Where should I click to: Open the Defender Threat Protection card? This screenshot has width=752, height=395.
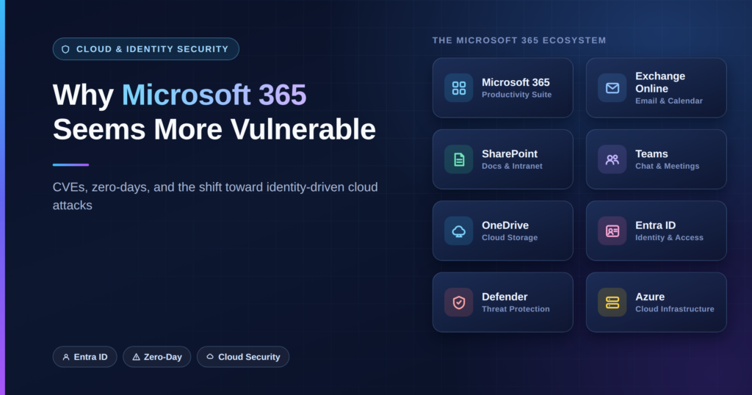tap(502, 302)
